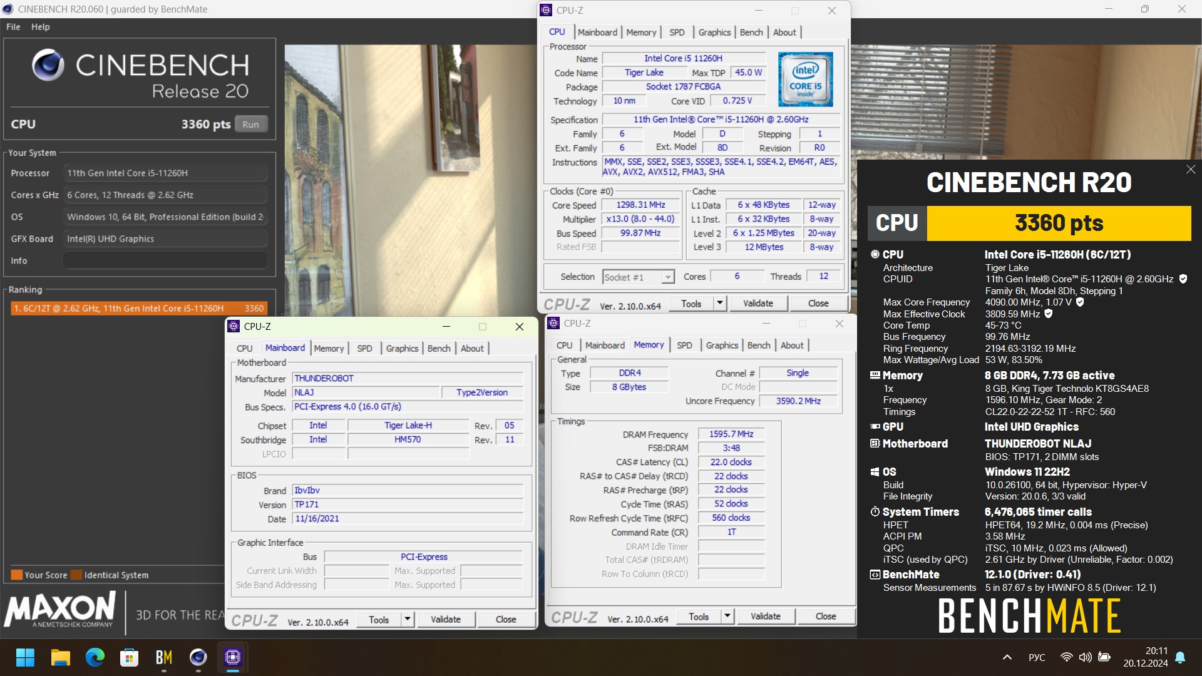1202x676 pixels.
Task: Open Microsoft Store taskbar icon
Action: click(129, 657)
